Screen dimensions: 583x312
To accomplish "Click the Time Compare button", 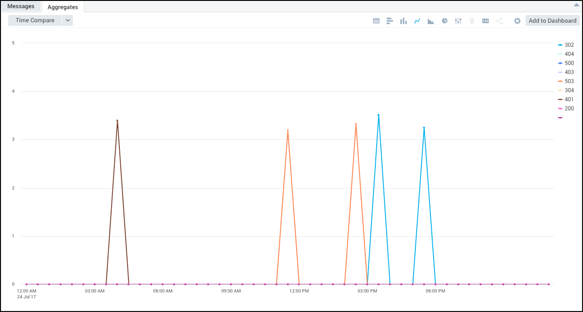I will (x=35, y=20).
